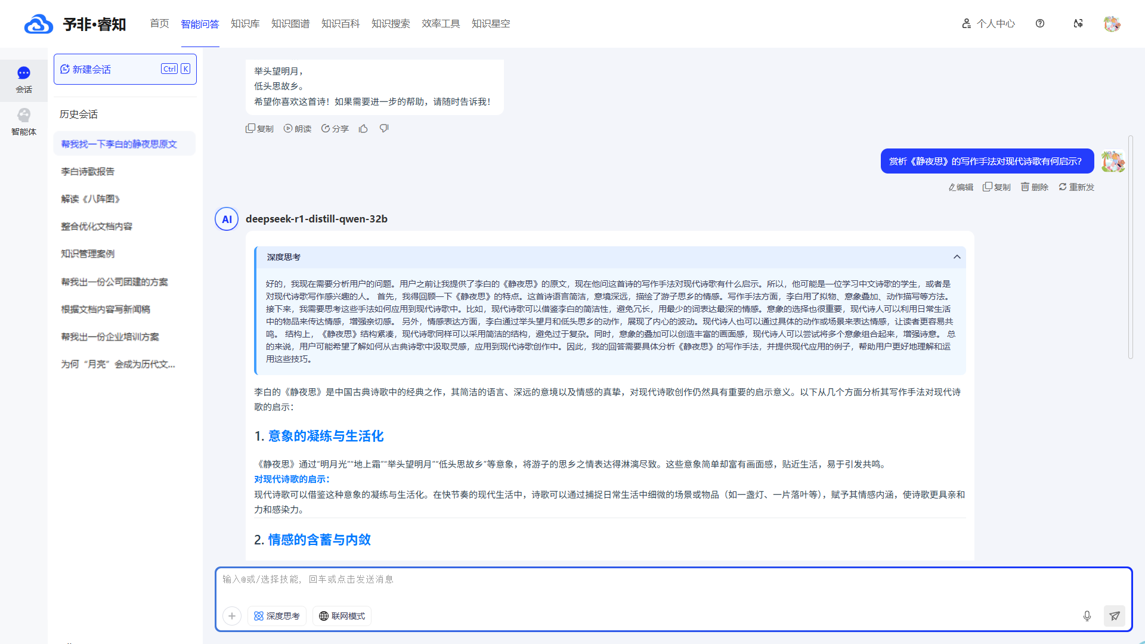Collapse the 深度思考 reasoning section
The image size is (1145, 644).
pyautogui.click(x=957, y=257)
